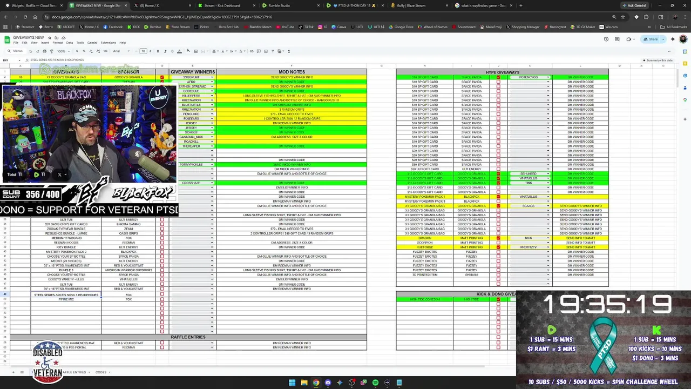Open the functions sigma menu
691x389 pixels.
click(x=289, y=51)
